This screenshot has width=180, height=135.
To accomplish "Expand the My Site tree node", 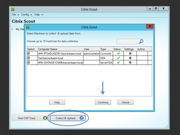I will [12, 29].
